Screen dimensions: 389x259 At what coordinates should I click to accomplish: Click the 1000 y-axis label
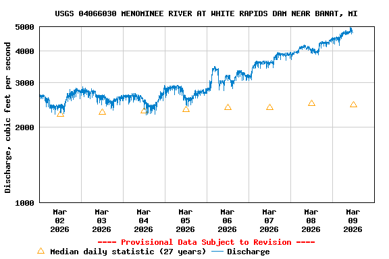[x=24, y=203]
